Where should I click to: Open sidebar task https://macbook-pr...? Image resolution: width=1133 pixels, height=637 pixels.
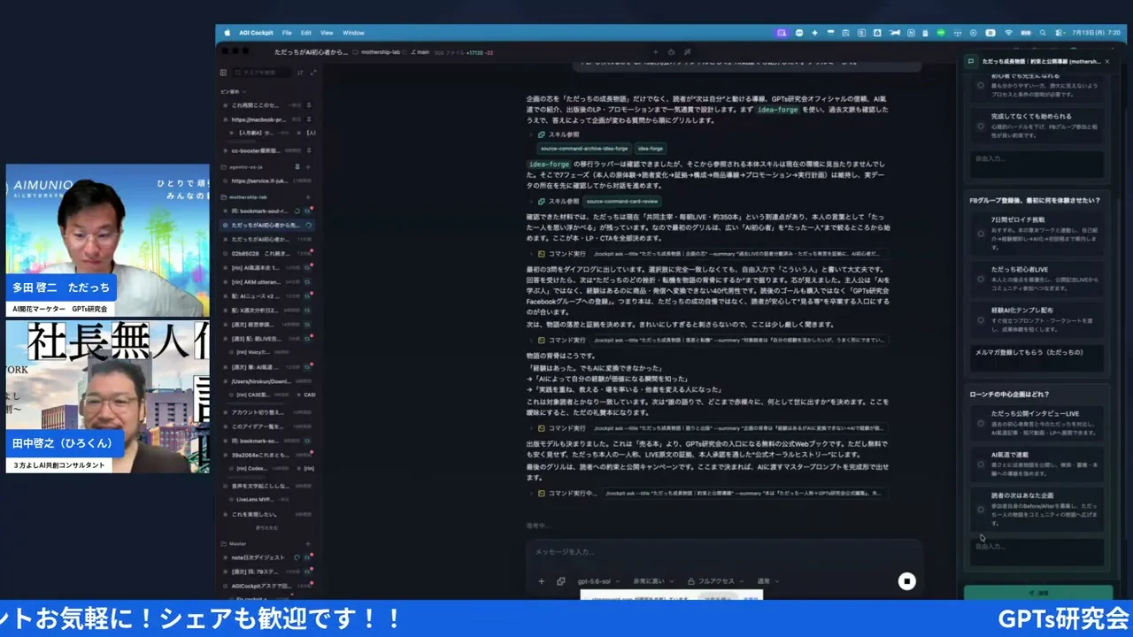coord(267,119)
